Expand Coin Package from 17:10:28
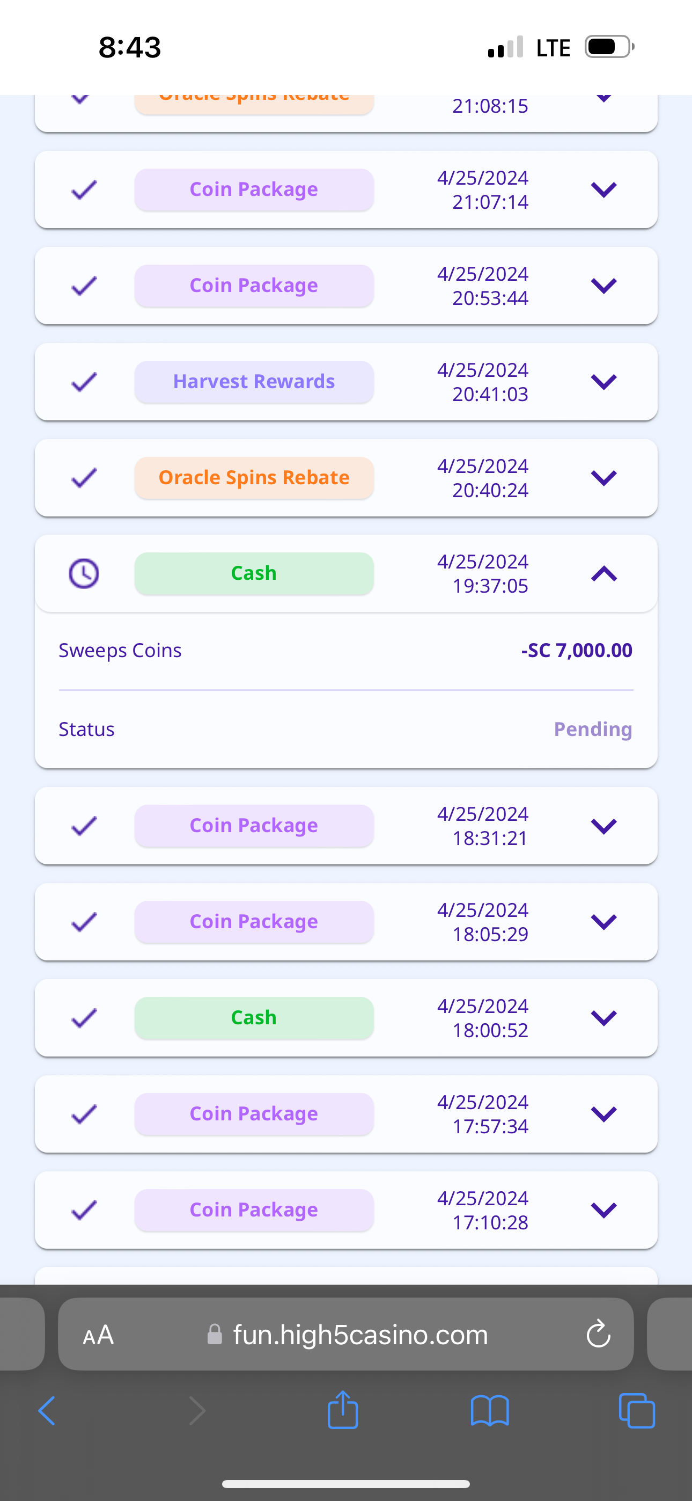Screen dimensions: 692x1501 point(604,1210)
